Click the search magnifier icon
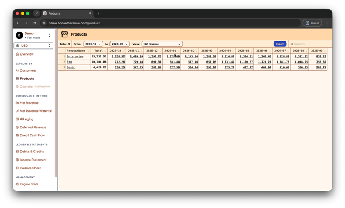The height and width of the screenshot is (208, 345). (292, 44)
